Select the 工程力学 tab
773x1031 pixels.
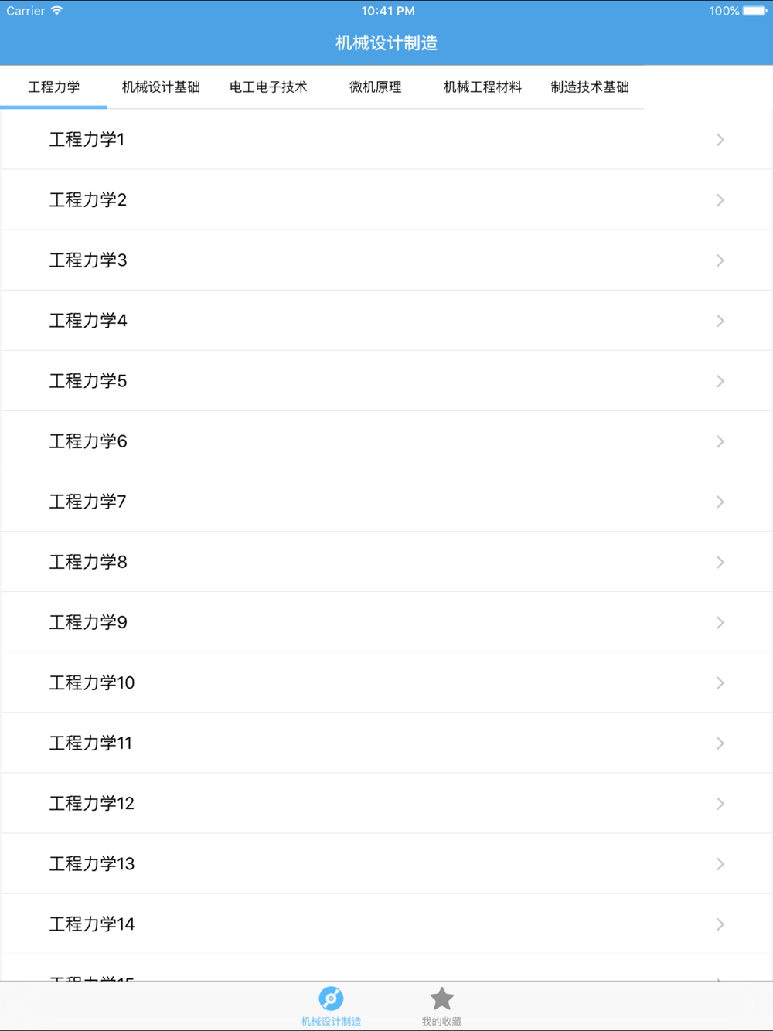53,87
